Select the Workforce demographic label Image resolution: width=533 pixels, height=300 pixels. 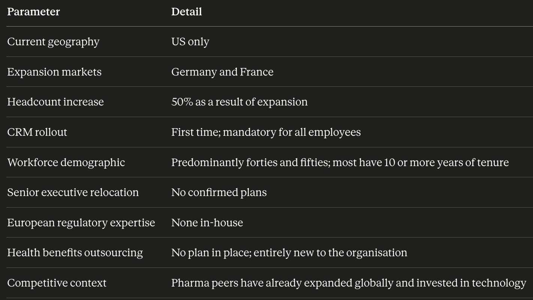click(66, 162)
